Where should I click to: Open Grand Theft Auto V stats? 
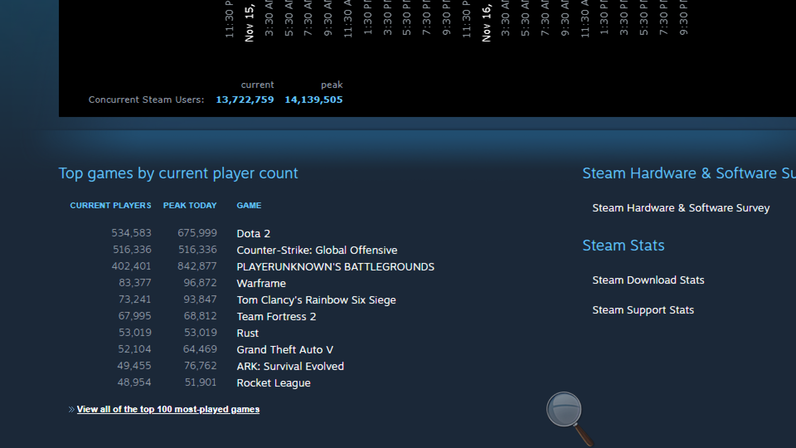(x=285, y=350)
